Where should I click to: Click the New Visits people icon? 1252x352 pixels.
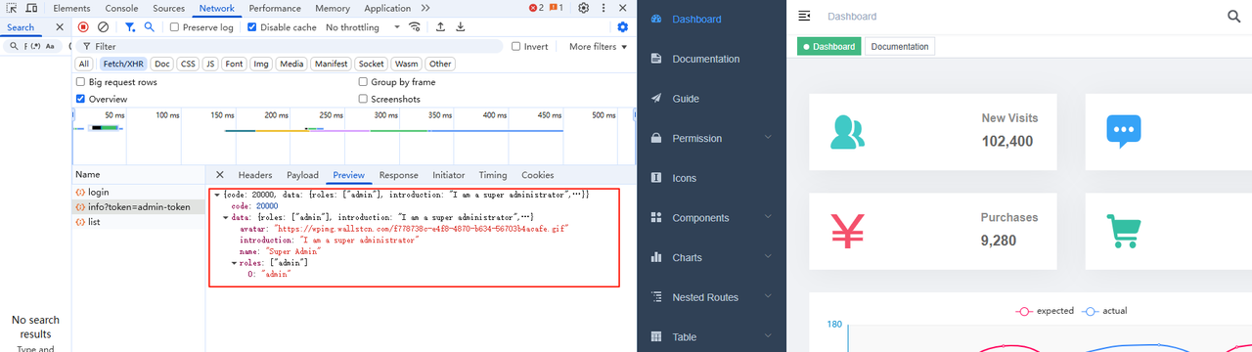pos(847,131)
